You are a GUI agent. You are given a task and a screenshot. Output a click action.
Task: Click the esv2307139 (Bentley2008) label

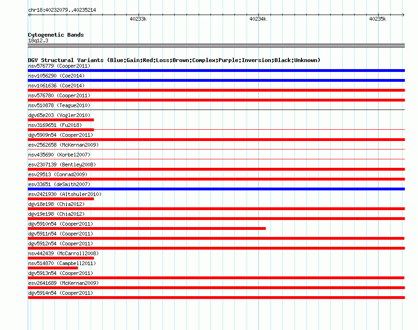click(62, 165)
